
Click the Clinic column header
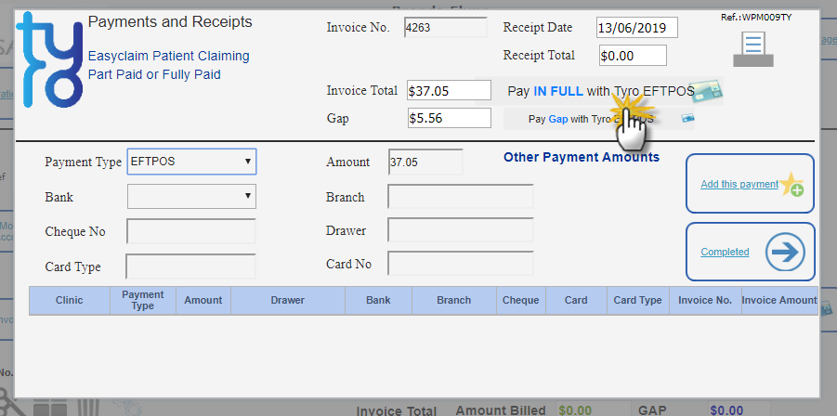pos(70,300)
